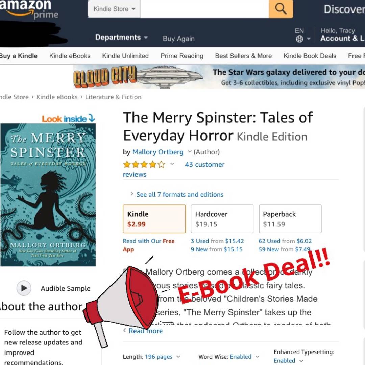Expand the Departments menu

121,38
